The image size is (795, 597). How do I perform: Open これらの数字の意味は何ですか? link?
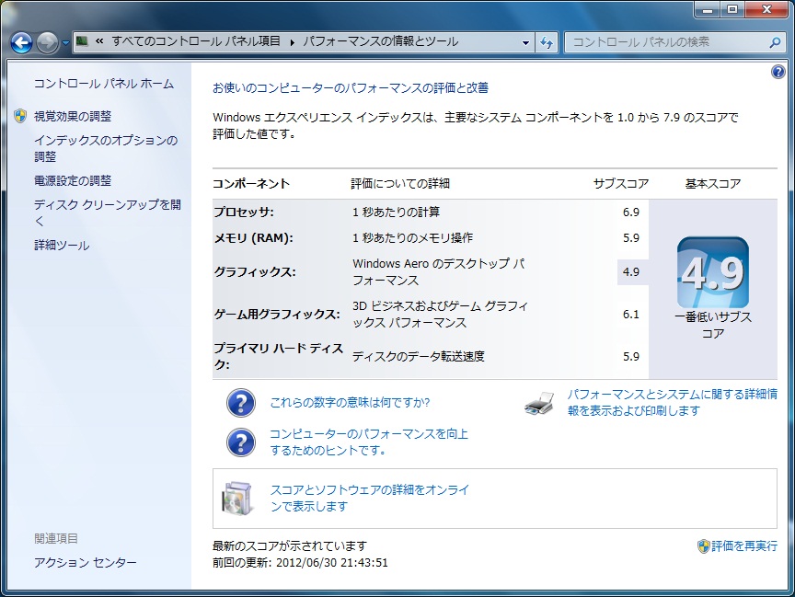click(x=350, y=403)
